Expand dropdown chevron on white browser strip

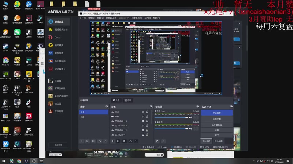42,51
